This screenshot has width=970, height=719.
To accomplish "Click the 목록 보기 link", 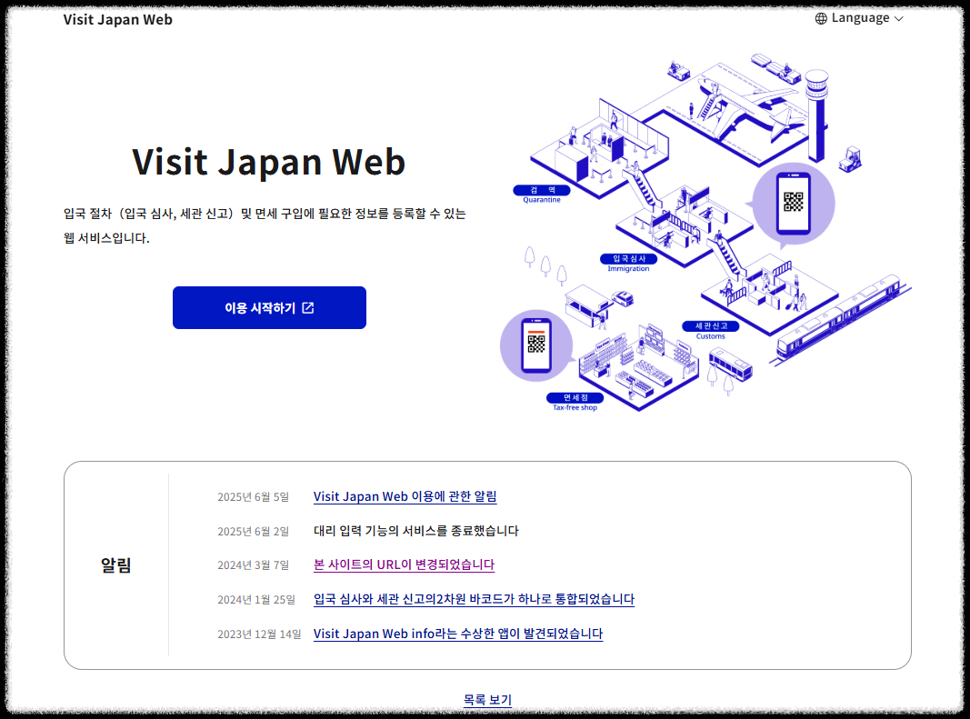I will pos(487,700).
